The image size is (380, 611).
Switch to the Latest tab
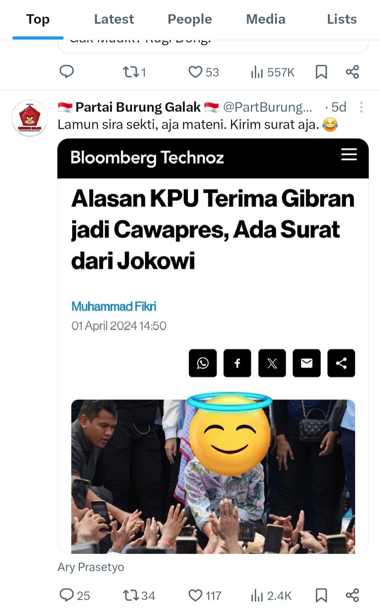[114, 19]
